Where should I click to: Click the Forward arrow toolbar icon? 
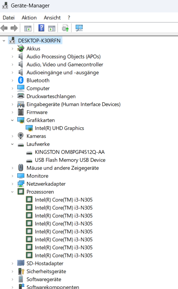tap(14, 28)
